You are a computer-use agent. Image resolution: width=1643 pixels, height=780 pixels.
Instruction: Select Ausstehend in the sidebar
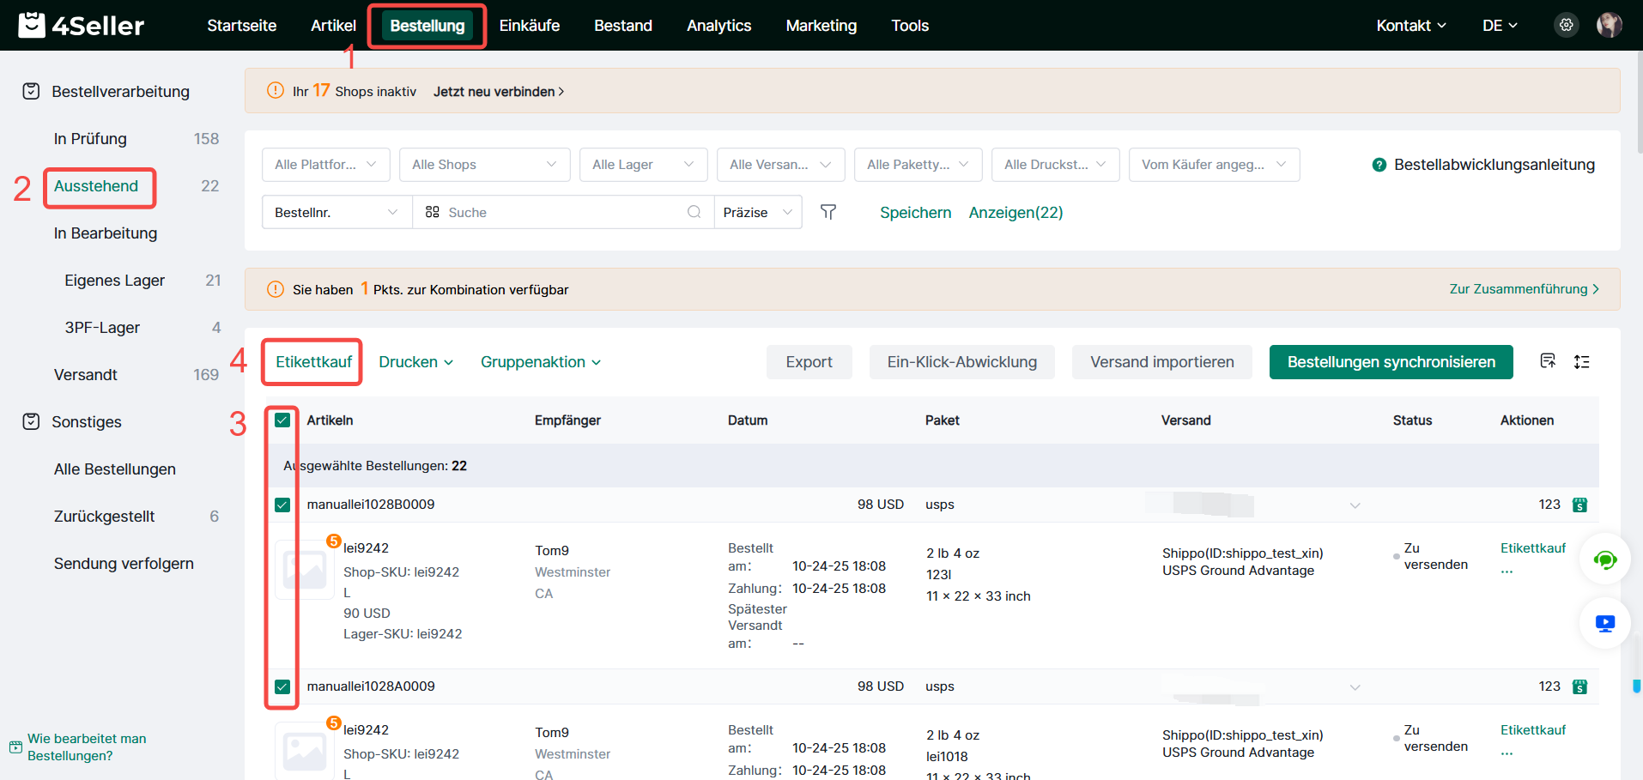pyautogui.click(x=96, y=186)
